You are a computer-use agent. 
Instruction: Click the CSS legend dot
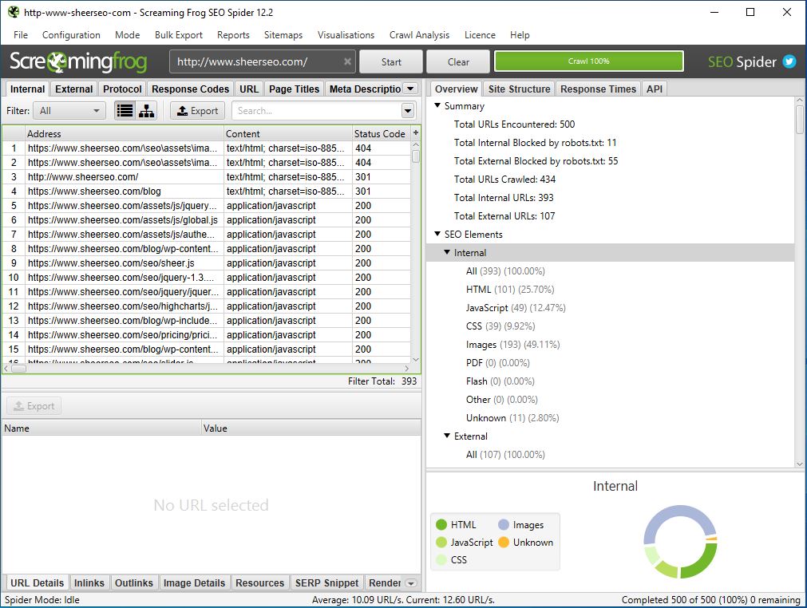pos(441,559)
